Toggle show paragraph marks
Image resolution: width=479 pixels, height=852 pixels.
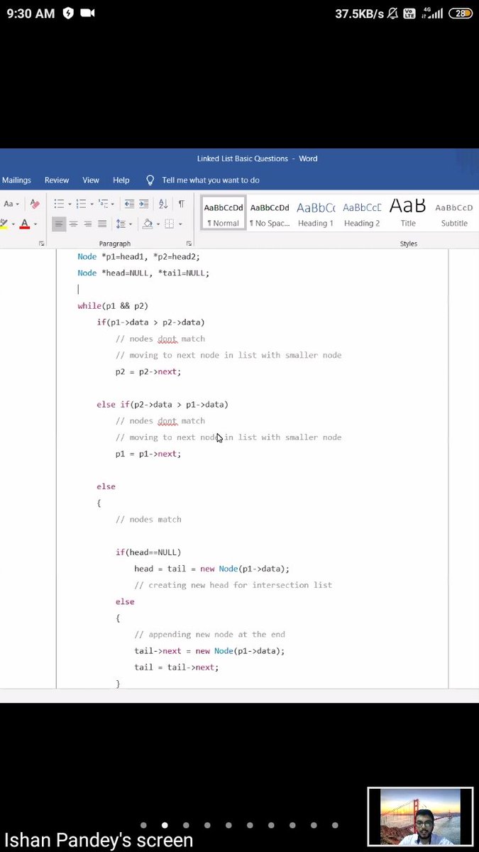click(x=181, y=204)
